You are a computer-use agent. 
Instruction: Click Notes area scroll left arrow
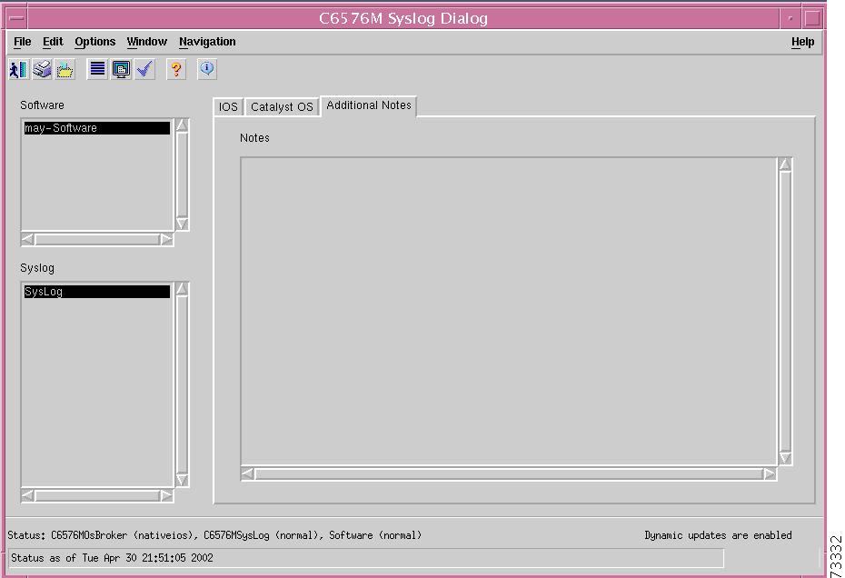(247, 473)
